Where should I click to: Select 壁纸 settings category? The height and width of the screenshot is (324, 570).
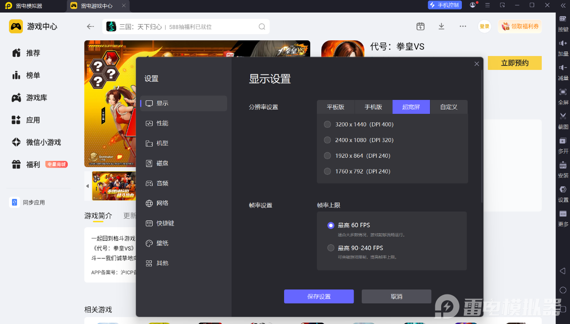pos(183,243)
